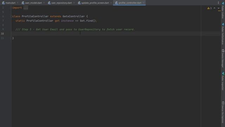Image resolution: width=225 pixels, height=127 pixels.
Task: Click the static keyword
Action: pyautogui.click(x=20, y=21)
